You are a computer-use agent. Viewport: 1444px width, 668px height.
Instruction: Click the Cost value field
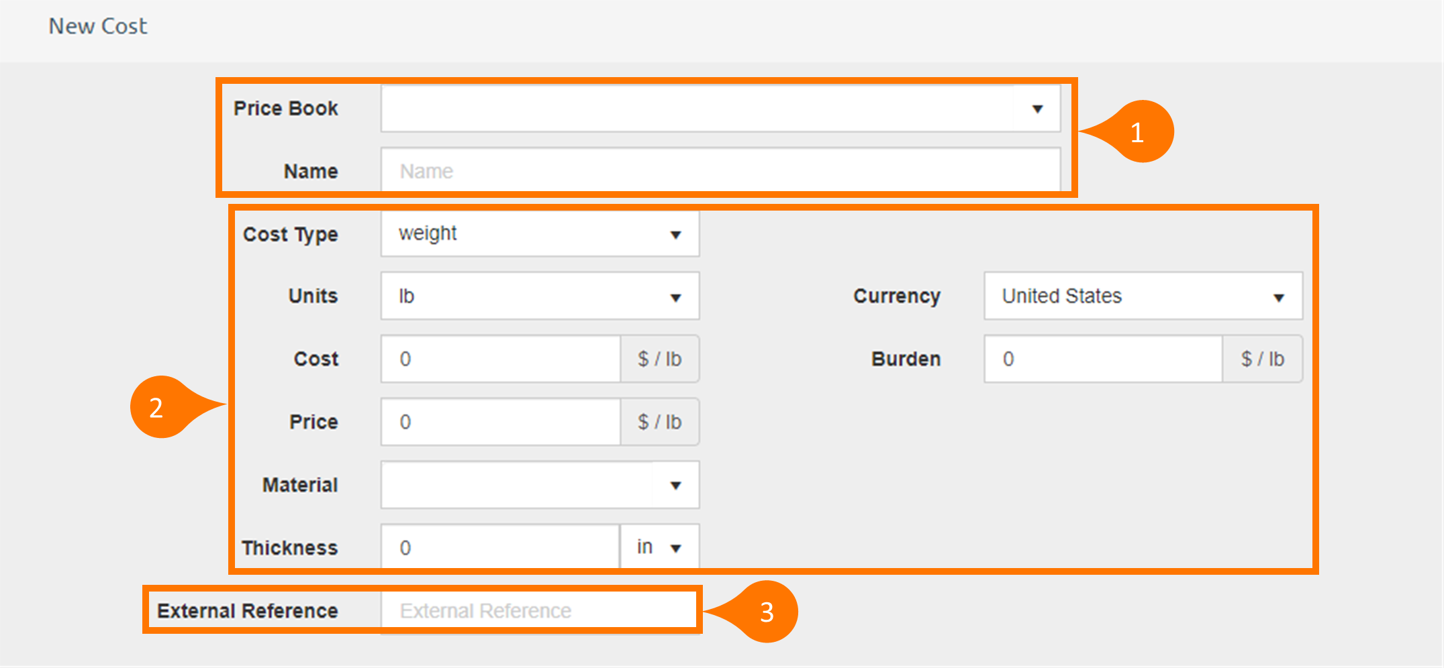click(x=501, y=359)
